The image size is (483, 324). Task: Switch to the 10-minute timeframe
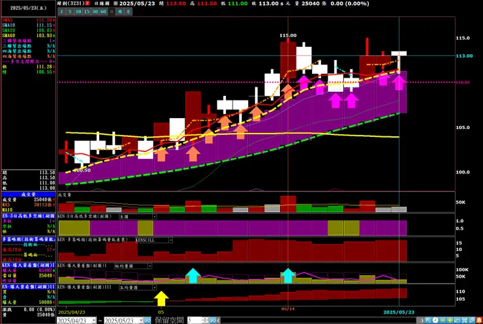pyautogui.click(x=78, y=12)
